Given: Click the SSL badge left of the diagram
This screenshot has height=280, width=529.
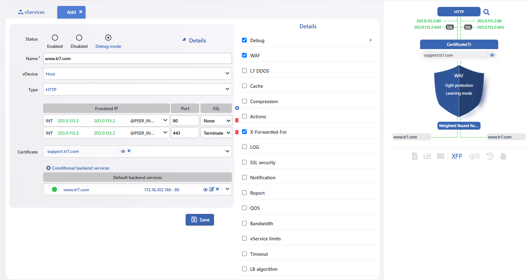Looking at the screenshot, I should pos(450,27).
